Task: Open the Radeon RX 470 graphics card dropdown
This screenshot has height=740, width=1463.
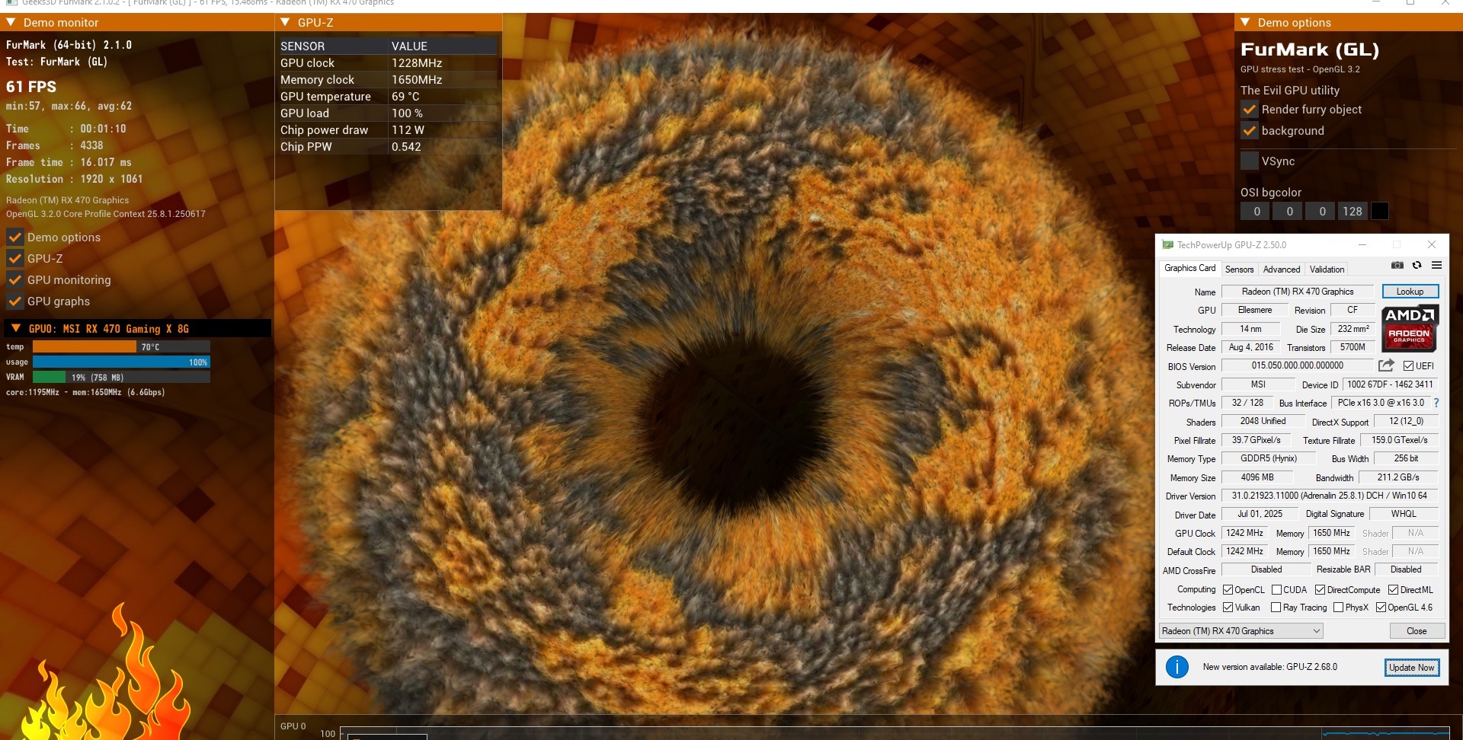Action: point(1241,631)
